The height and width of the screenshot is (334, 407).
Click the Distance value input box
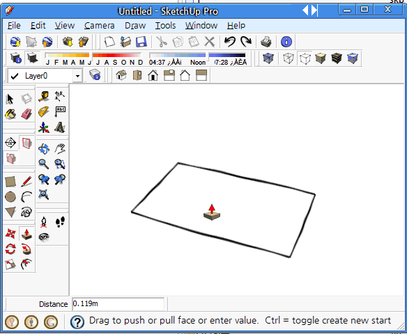[118, 303]
